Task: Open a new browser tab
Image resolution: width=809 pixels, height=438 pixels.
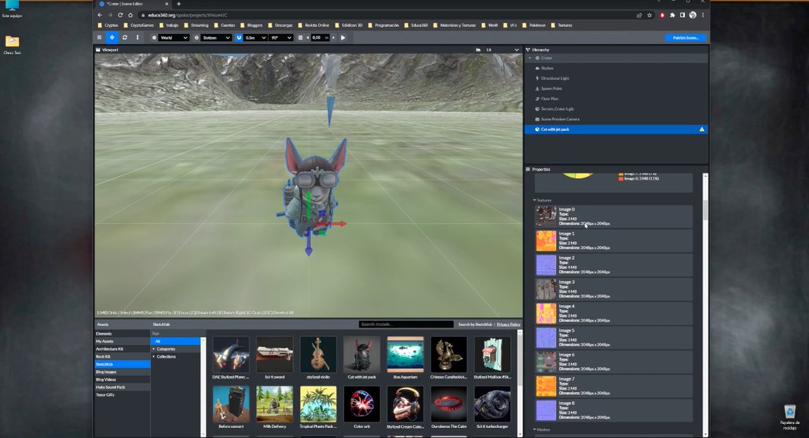Action: click(x=179, y=4)
